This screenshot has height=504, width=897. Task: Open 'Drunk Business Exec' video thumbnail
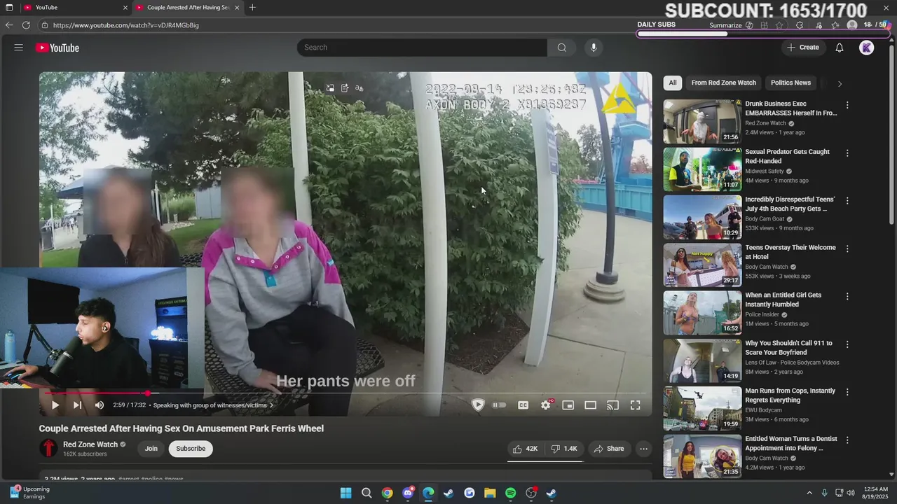702,122
